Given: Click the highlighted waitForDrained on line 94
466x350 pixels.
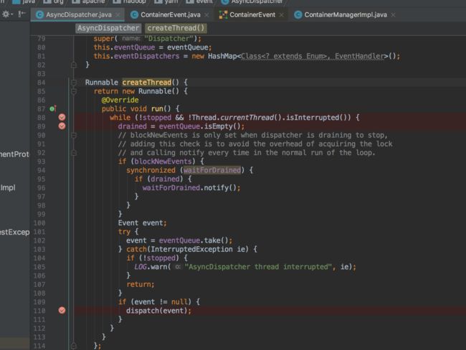Looking at the screenshot, I should (x=212, y=170).
